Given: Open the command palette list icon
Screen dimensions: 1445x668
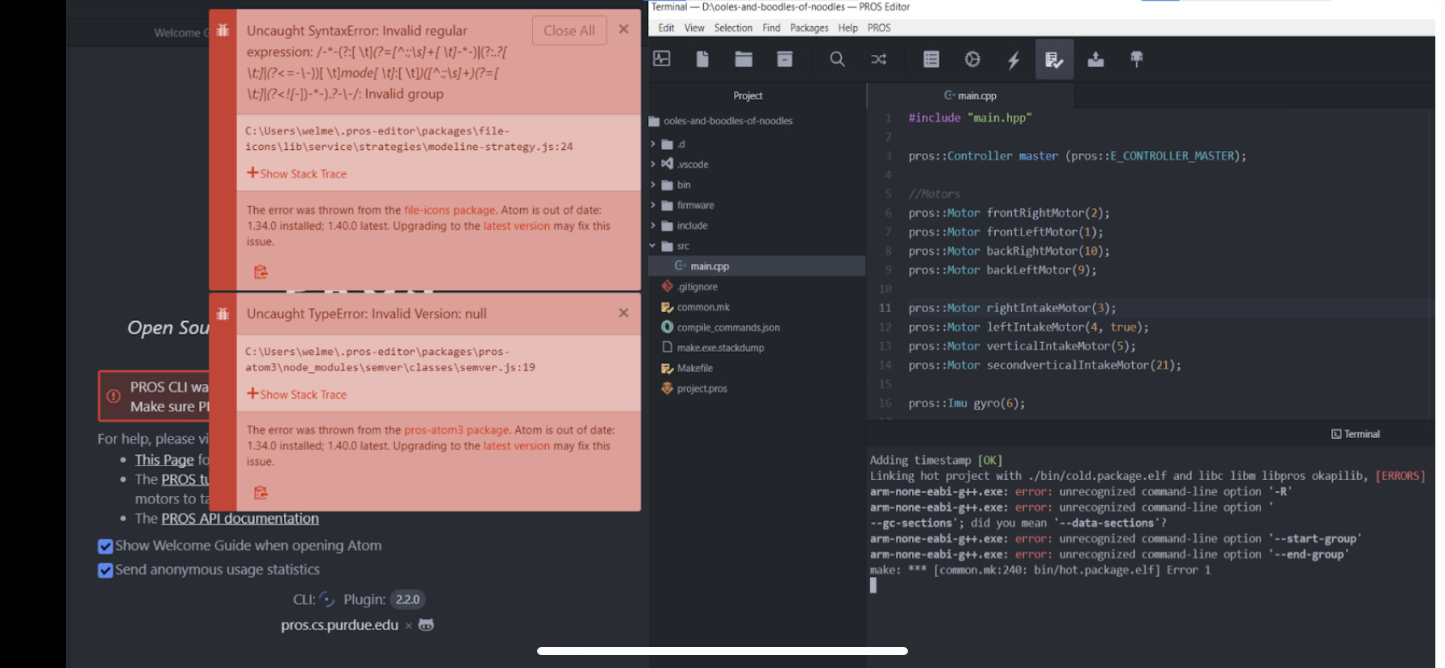Looking at the screenshot, I should [x=931, y=59].
